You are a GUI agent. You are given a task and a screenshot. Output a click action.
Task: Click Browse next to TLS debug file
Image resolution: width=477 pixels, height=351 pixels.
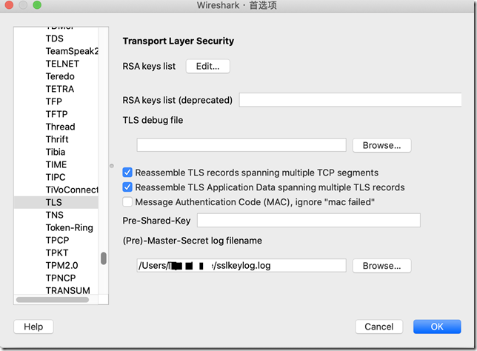(381, 145)
